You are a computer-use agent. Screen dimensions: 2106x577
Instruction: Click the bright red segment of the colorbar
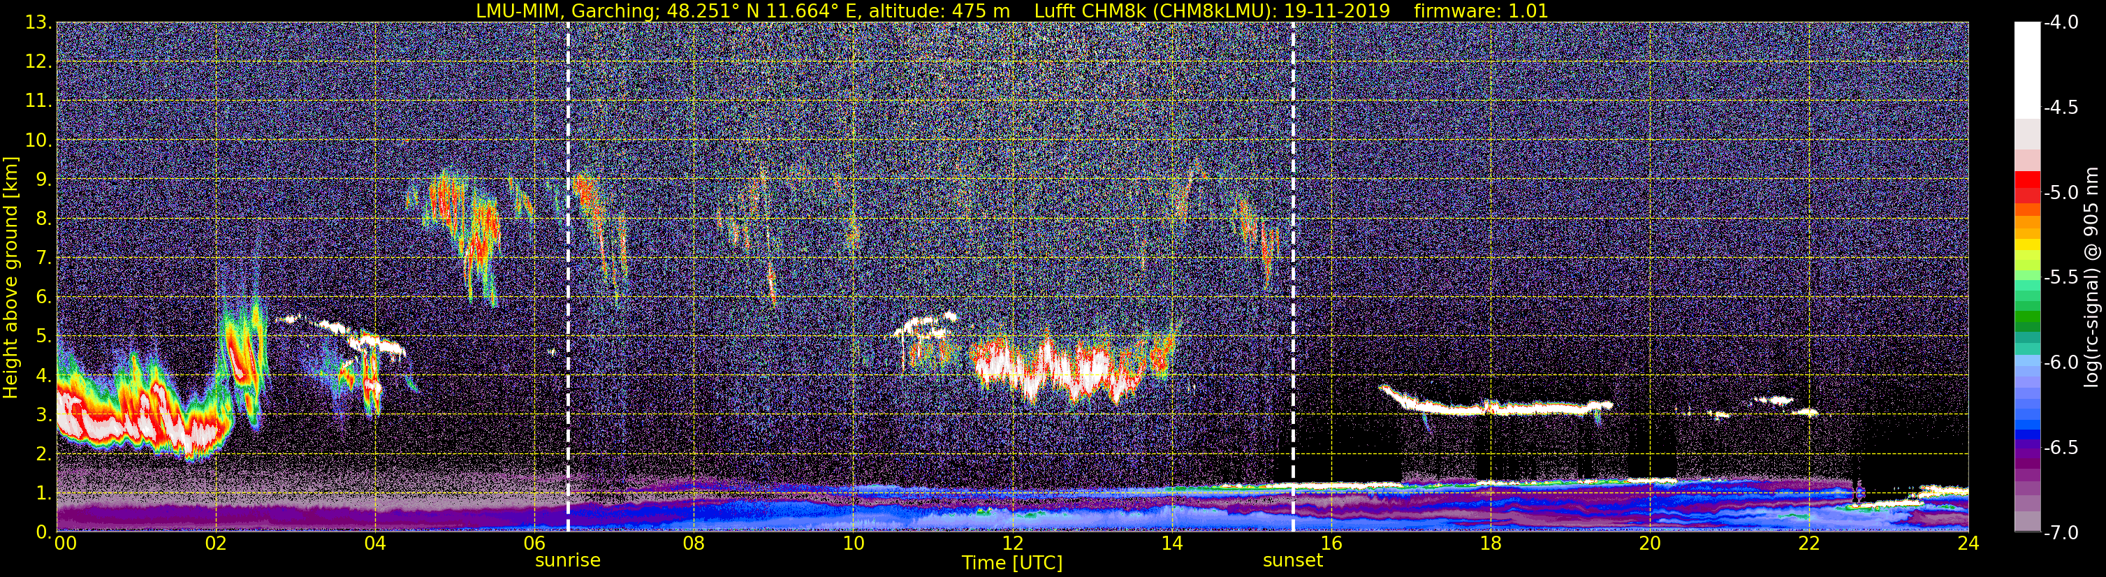[2028, 179]
